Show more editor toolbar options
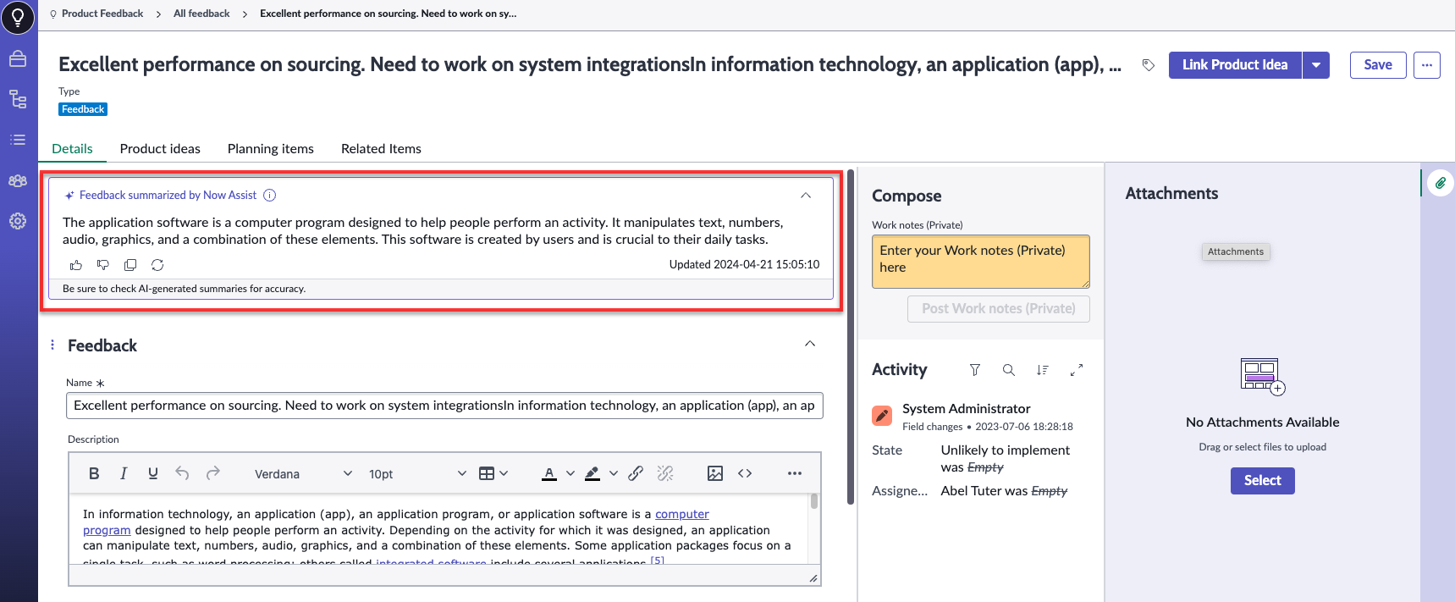Screen dimensions: 1455x602 794,473
